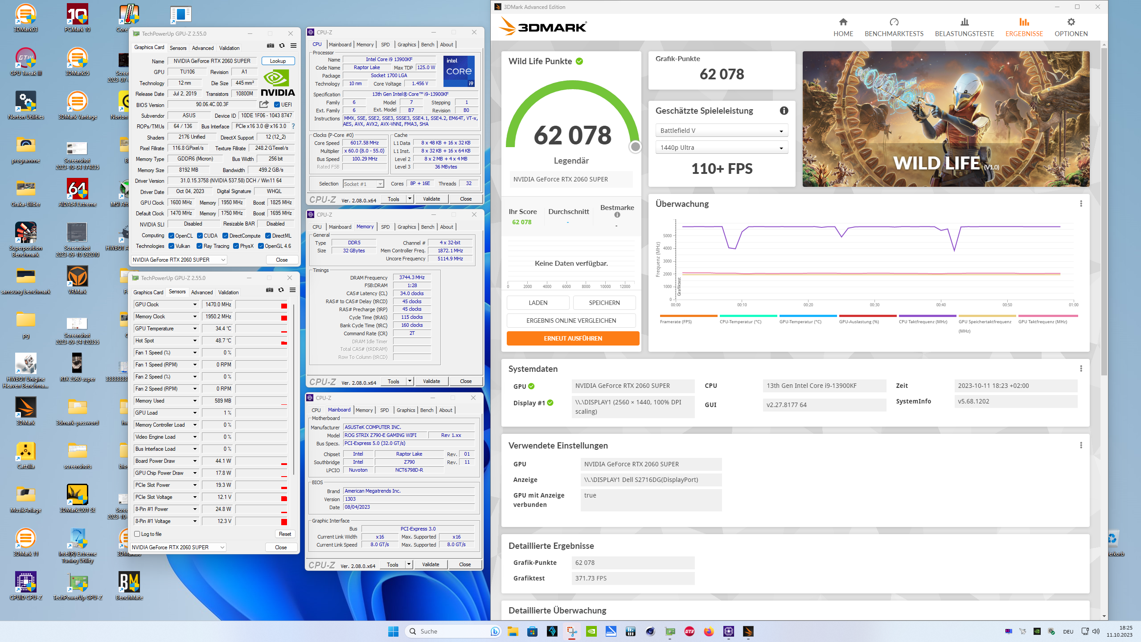
Task: Click LADEN button in 3DMark
Action: click(x=538, y=303)
